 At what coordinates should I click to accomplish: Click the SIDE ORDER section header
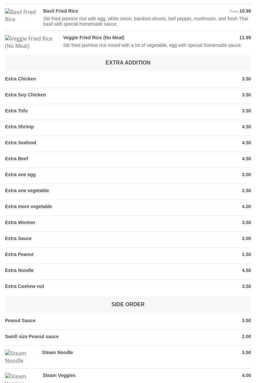(128, 304)
